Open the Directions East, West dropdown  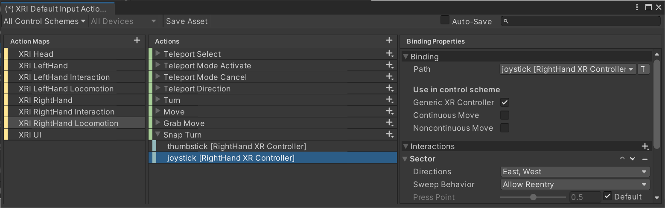pos(575,172)
